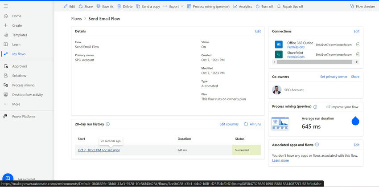Viewport: 379px width, 187px height.
Task: Click the Solutions sidebar icon
Action: tap(6, 76)
